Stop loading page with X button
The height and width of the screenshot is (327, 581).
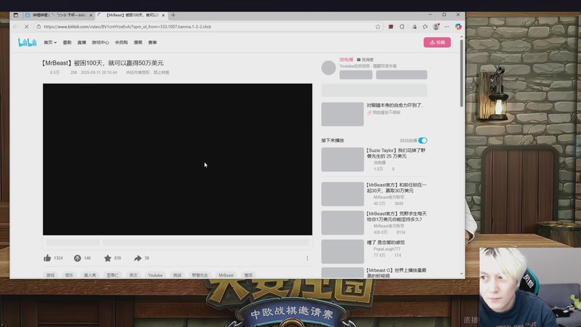tap(26, 27)
